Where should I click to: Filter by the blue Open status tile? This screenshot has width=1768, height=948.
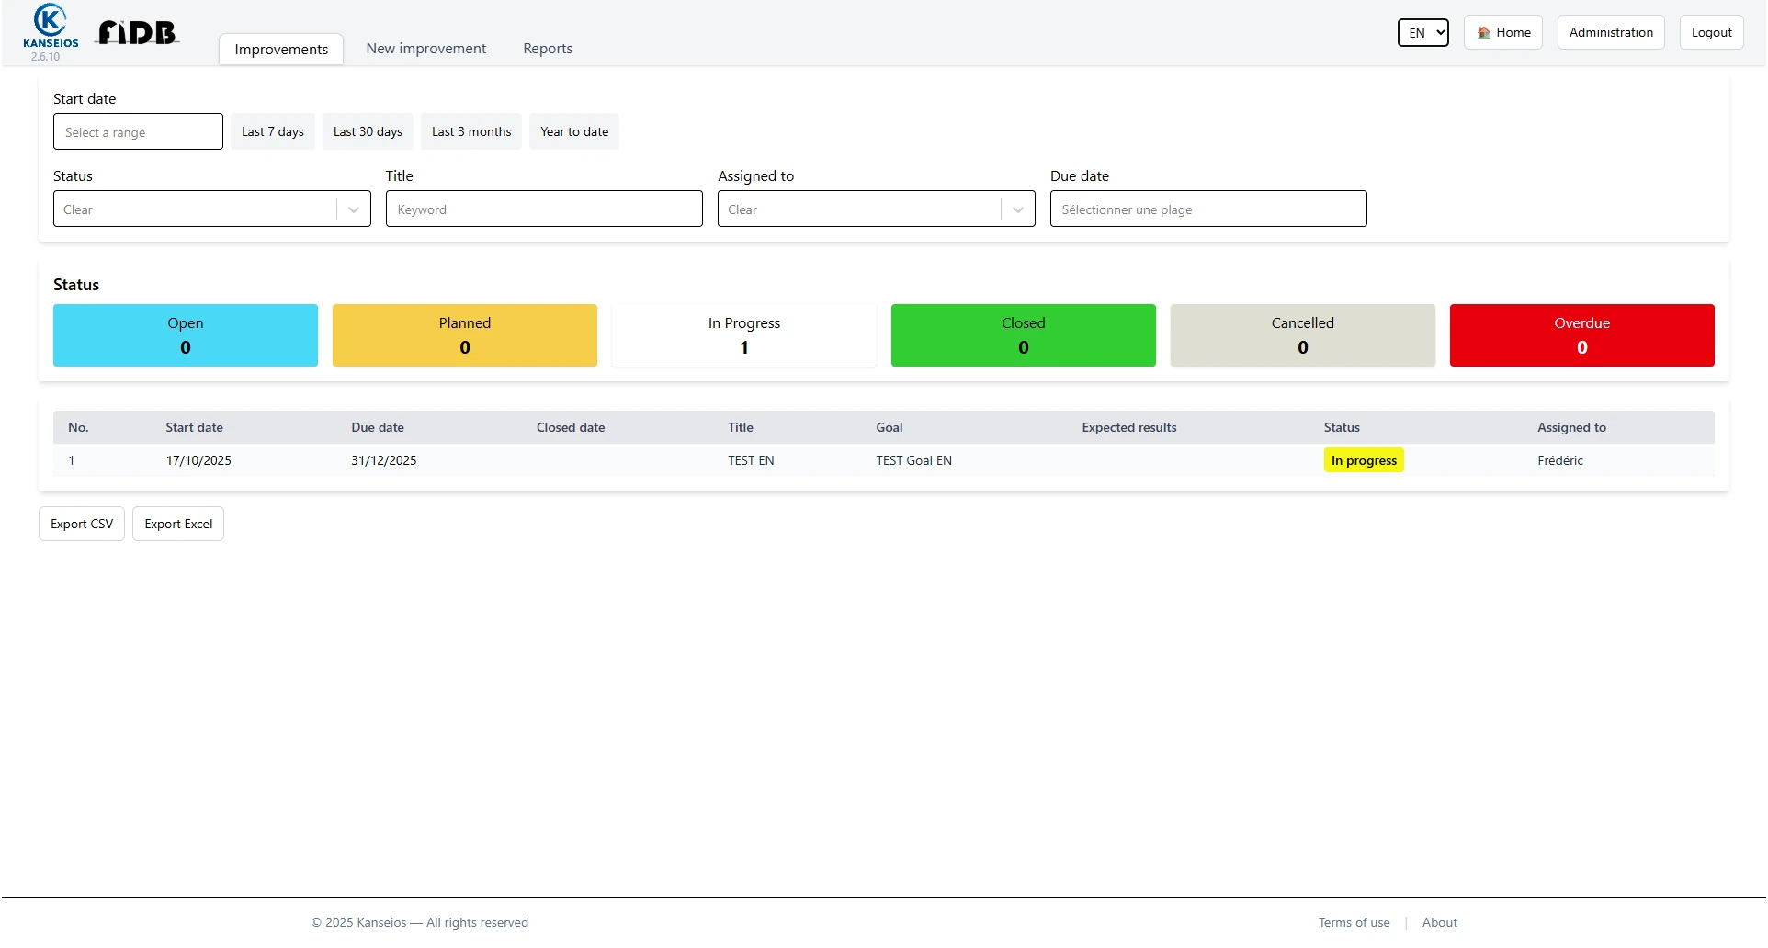186,335
